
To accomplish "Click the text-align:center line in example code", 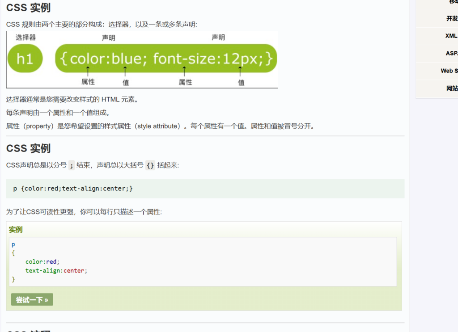I will coord(56,270).
